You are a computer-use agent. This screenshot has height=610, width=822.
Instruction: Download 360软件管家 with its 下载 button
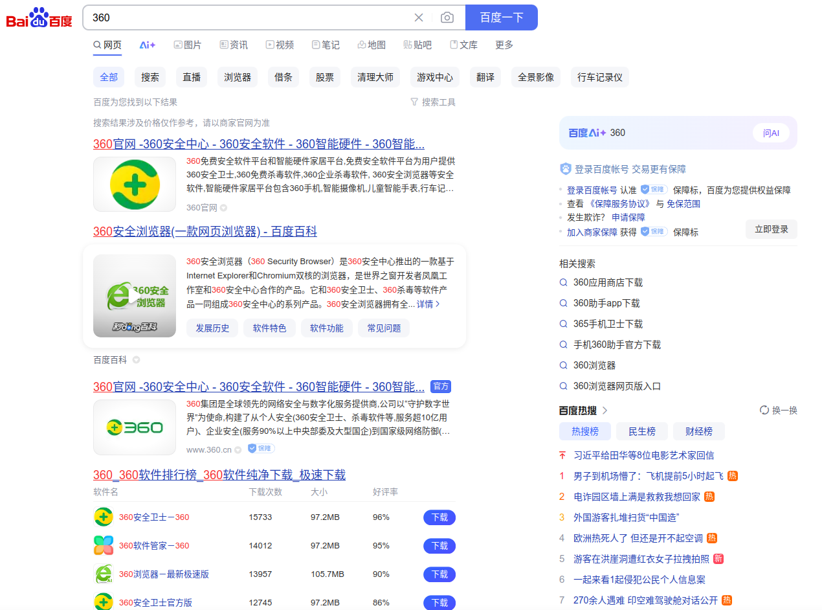pyautogui.click(x=439, y=546)
